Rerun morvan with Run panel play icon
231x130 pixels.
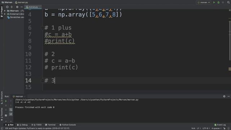click(x=6, y=101)
